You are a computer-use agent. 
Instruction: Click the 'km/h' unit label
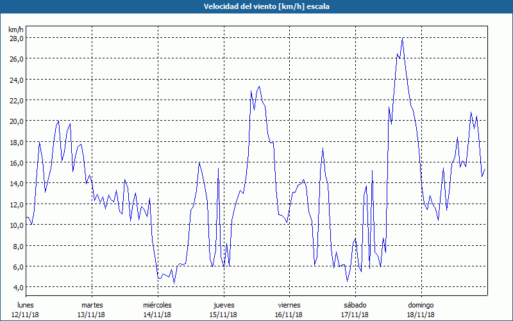point(16,30)
